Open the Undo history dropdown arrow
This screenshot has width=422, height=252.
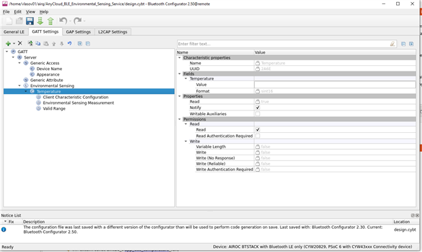(x=70, y=20)
